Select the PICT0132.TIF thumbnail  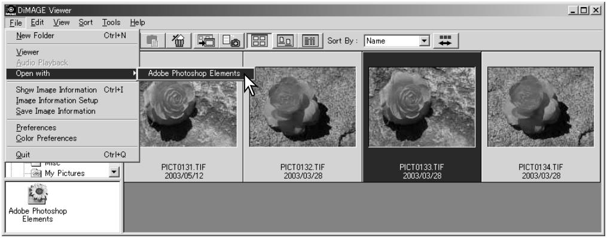pyautogui.click(x=303, y=107)
